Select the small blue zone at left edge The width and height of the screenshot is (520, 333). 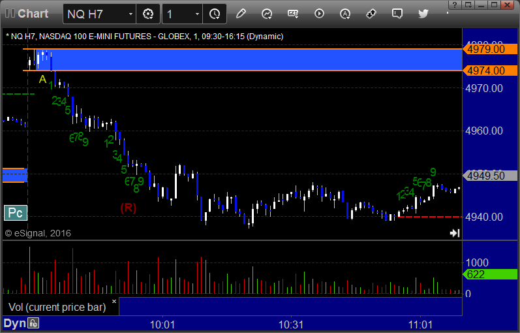[x=15, y=175]
